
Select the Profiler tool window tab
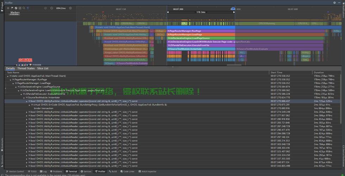[x=100, y=171]
